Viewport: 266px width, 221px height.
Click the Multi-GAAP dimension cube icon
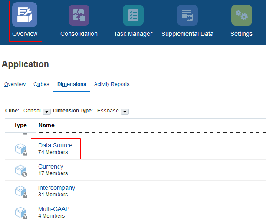tap(21, 212)
